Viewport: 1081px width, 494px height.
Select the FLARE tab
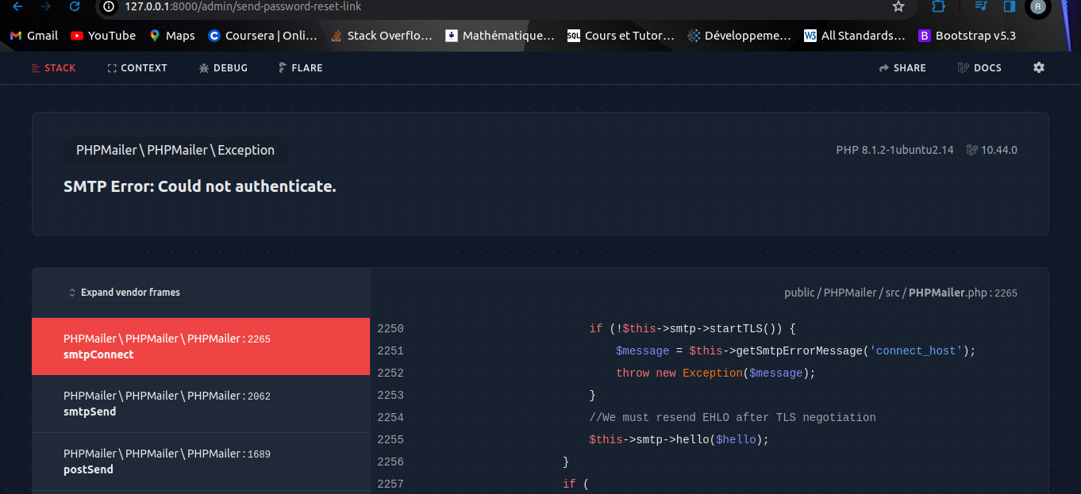[300, 67]
